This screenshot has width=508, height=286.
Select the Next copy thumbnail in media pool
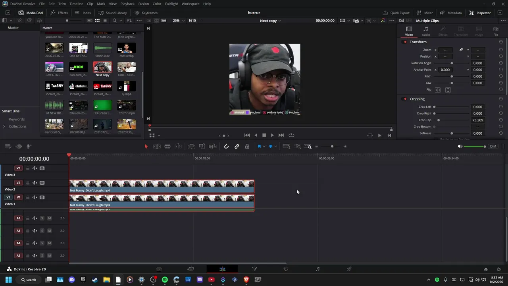point(102,67)
